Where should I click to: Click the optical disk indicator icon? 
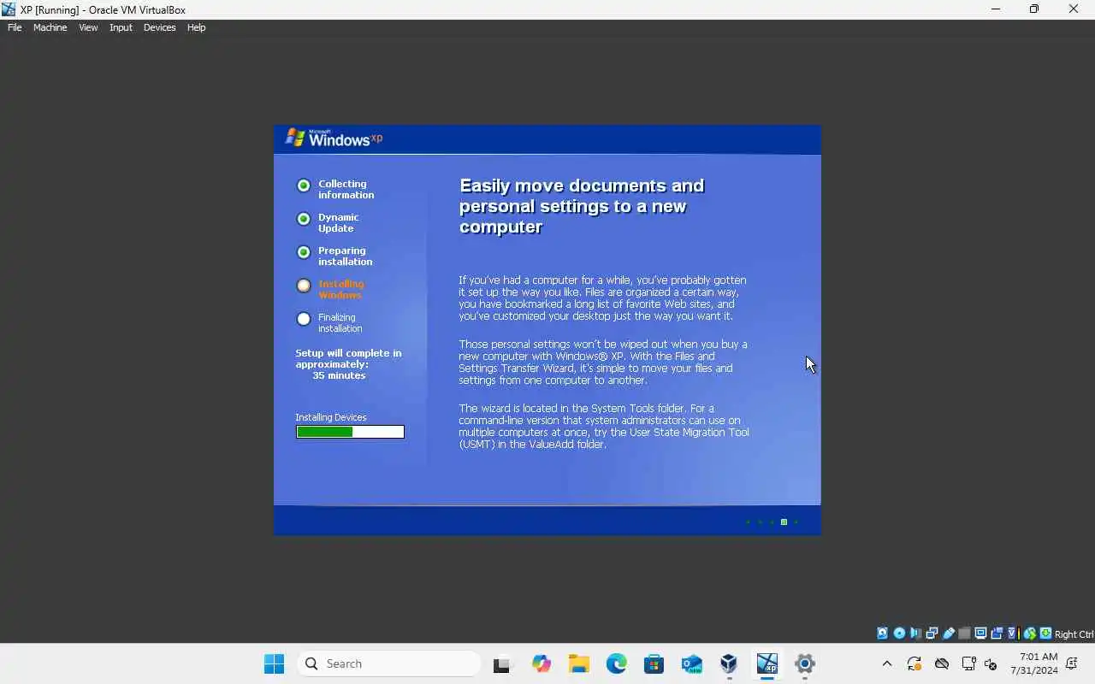click(899, 634)
